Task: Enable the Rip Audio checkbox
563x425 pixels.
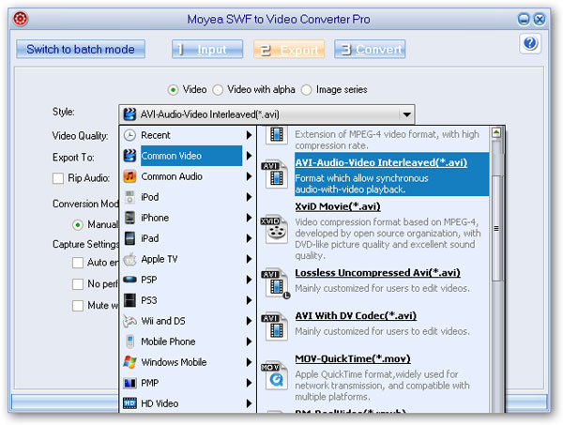Action: pyautogui.click(x=58, y=178)
